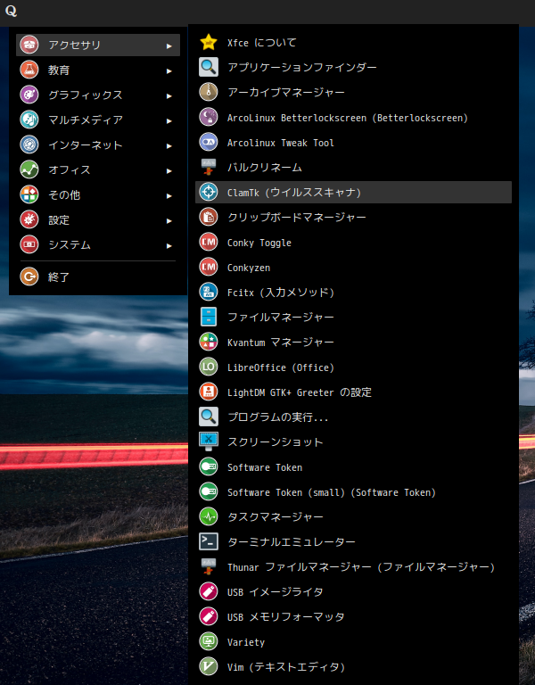The width and height of the screenshot is (535, 685).
Task: Click the Conky Toggle icon
Action: point(209,242)
